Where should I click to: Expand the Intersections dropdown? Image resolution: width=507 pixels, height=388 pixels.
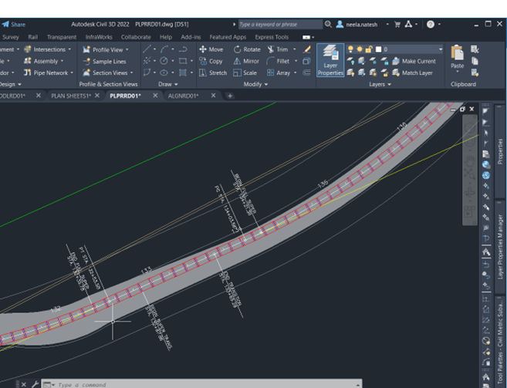click(x=69, y=49)
